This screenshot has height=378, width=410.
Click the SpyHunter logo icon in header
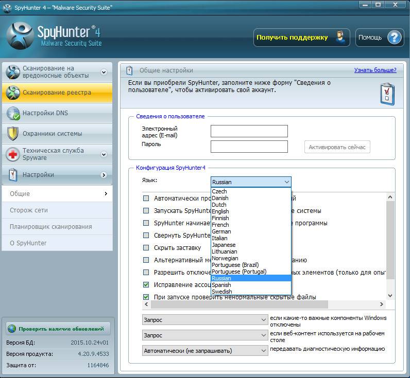(20, 35)
